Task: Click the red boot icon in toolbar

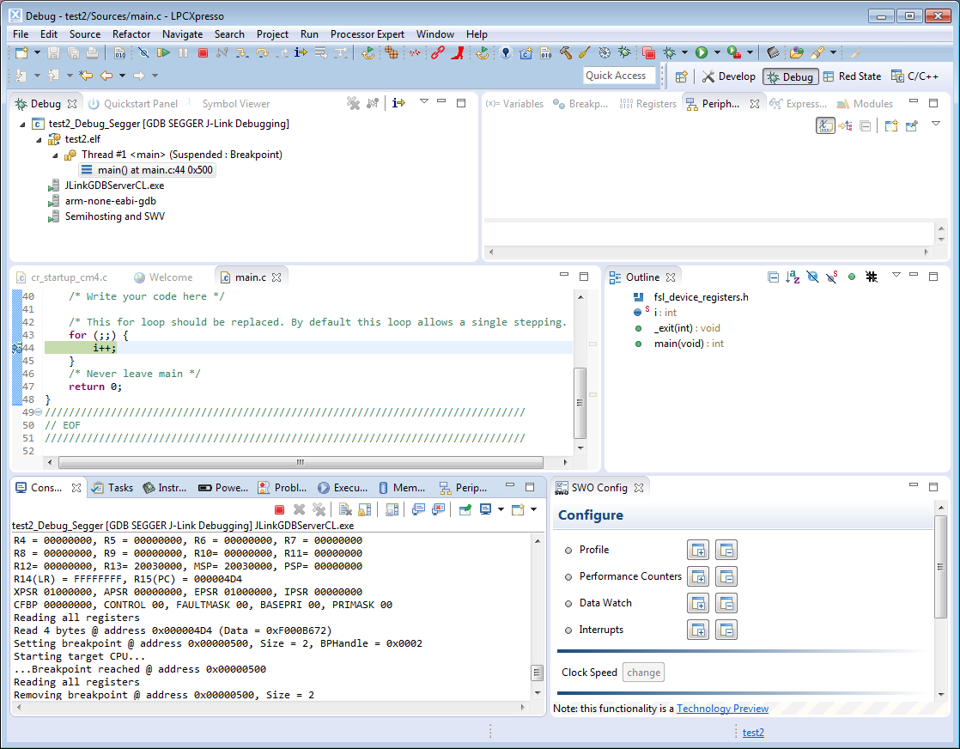Action: [x=458, y=53]
